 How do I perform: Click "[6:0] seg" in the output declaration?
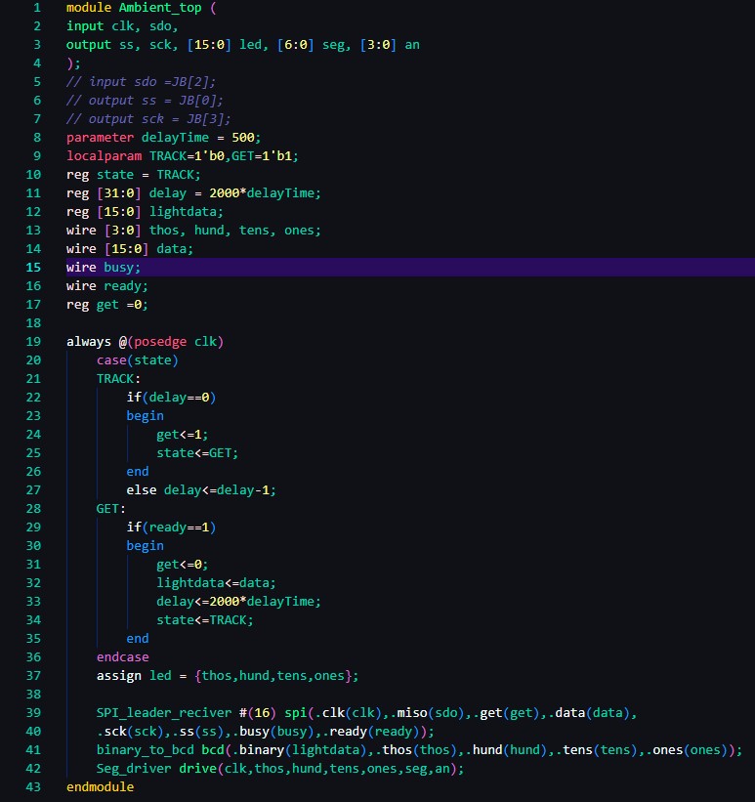311,45
